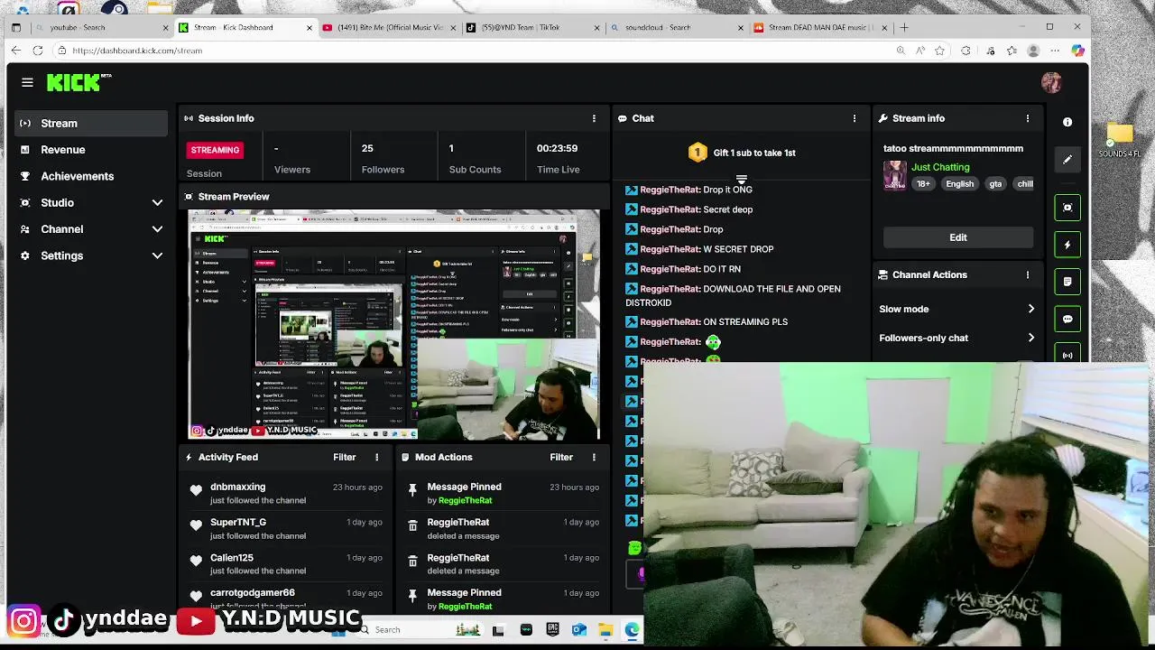Click Microsoft Edge icon in taskbar
The height and width of the screenshot is (650, 1155).
tap(632, 630)
